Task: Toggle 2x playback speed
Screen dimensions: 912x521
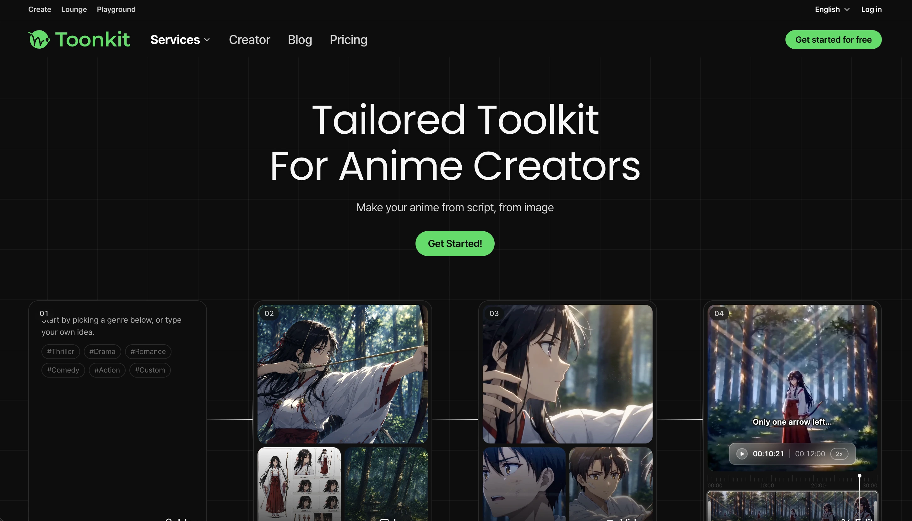Action: [x=839, y=454]
